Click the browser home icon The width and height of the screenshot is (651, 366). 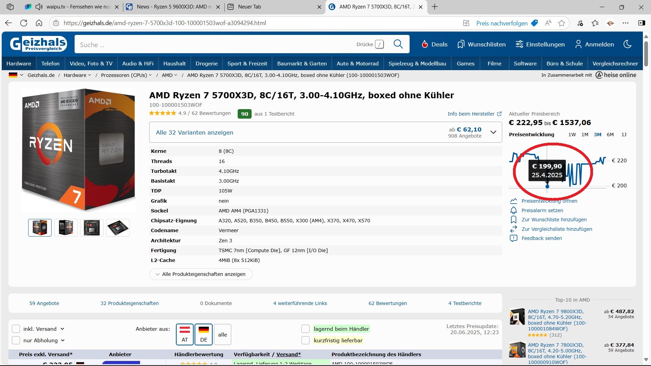(39, 23)
